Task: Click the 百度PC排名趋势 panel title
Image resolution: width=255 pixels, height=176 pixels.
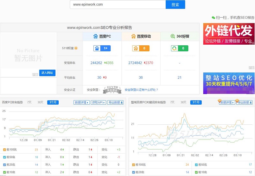Action: pos(12,102)
